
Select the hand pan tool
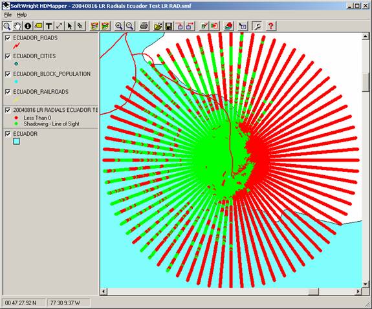pos(17,26)
